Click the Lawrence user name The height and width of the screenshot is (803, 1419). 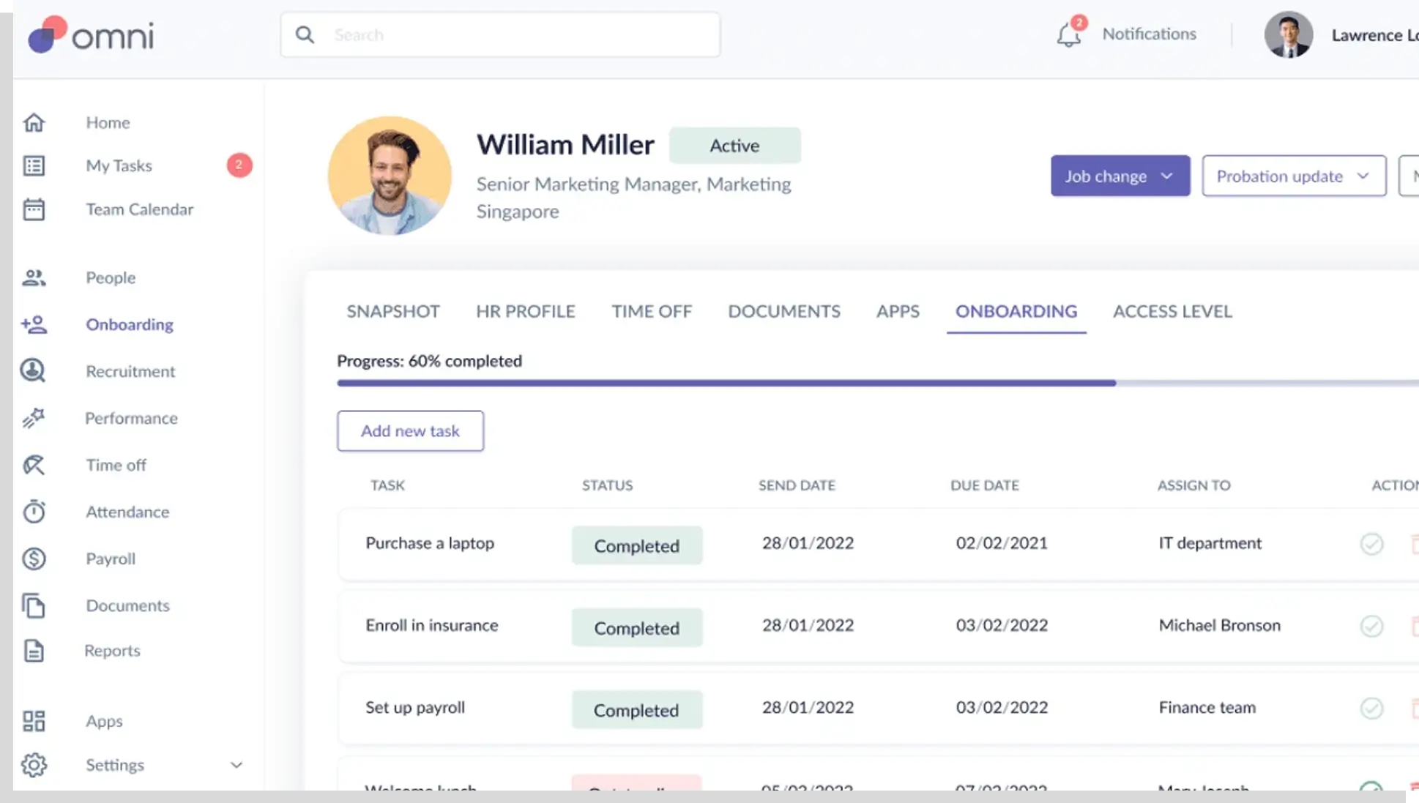(1374, 35)
